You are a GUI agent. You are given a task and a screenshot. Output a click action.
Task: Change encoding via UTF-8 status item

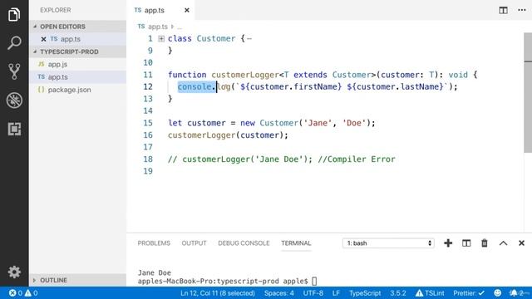(313, 293)
